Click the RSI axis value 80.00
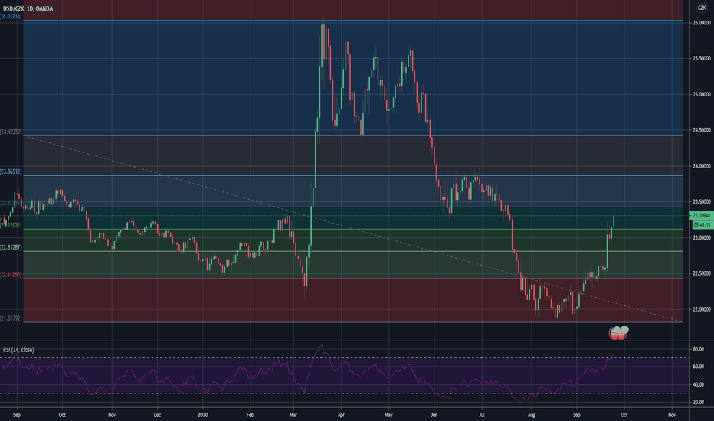Image resolution: width=714 pixels, height=421 pixels. (699, 349)
